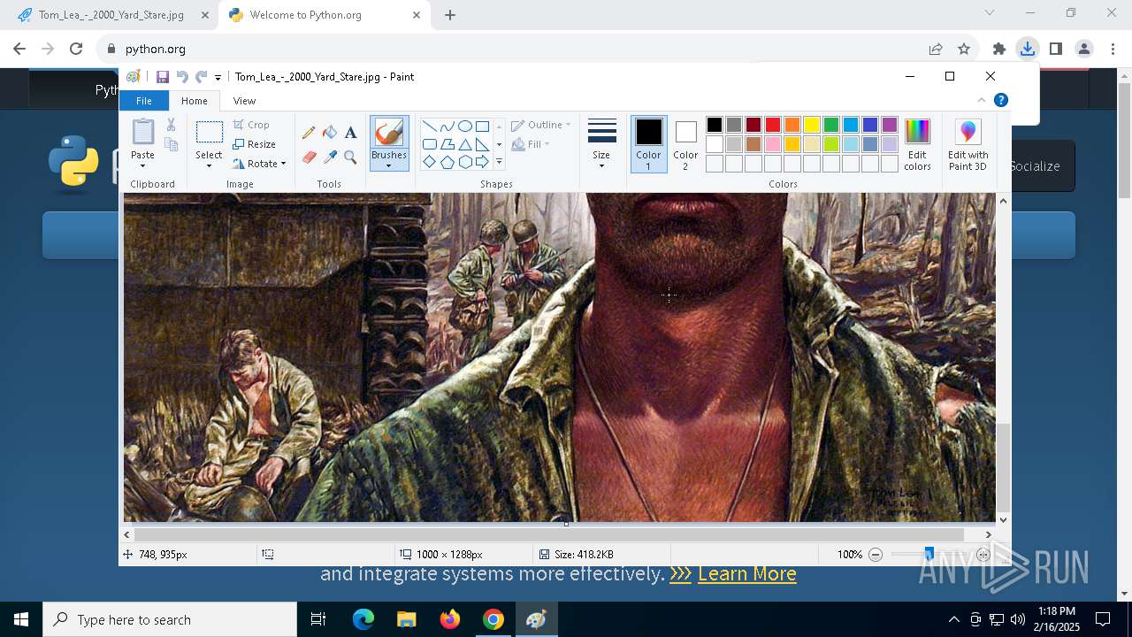
Task: Pick the Curve shape
Action: [x=447, y=126]
